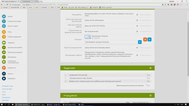Click the Учебные заведения sidebar label

[14, 37]
